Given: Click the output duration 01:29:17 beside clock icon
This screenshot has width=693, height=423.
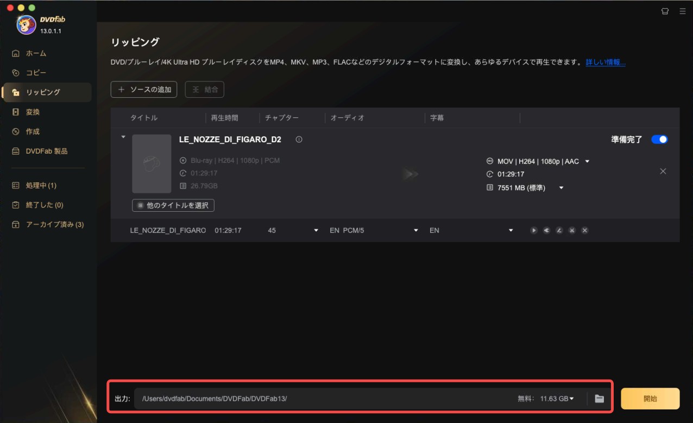Looking at the screenshot, I should click(511, 174).
